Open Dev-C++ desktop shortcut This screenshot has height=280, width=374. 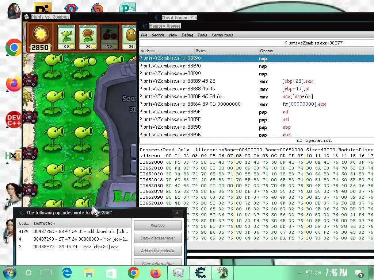tap(14, 120)
